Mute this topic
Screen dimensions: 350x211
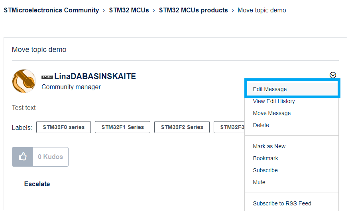tap(259, 182)
